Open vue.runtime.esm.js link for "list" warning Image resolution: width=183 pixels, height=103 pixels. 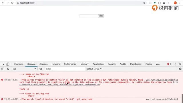(162, 80)
